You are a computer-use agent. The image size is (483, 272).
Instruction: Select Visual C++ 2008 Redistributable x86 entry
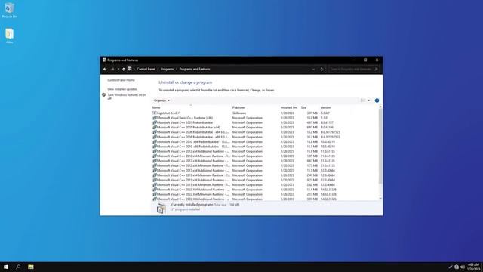(x=193, y=137)
